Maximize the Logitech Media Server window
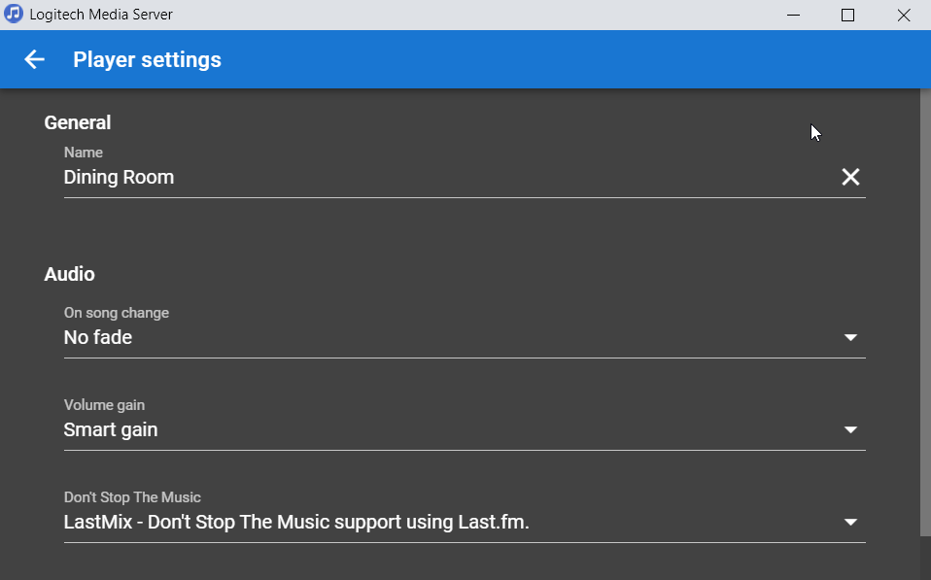The image size is (931, 580). [847, 15]
